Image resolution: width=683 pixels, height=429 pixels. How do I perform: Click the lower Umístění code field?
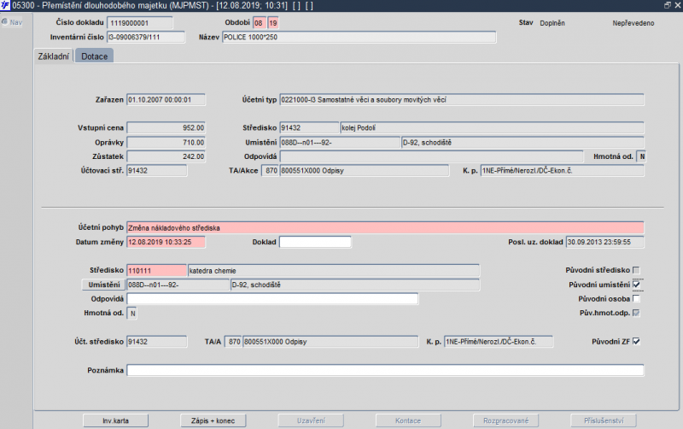tap(178, 285)
